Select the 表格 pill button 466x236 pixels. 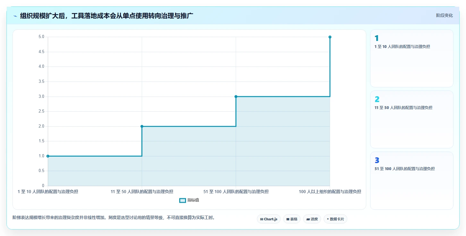tap(292, 219)
